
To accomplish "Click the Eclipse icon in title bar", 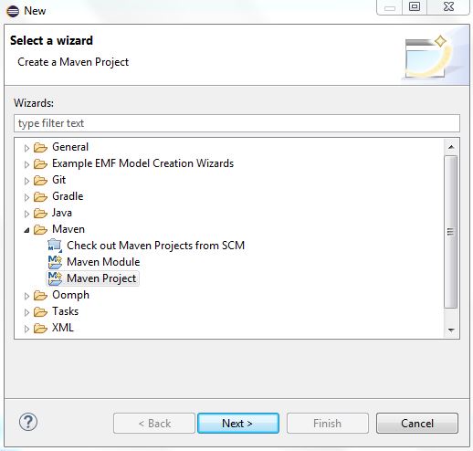I will (x=13, y=11).
